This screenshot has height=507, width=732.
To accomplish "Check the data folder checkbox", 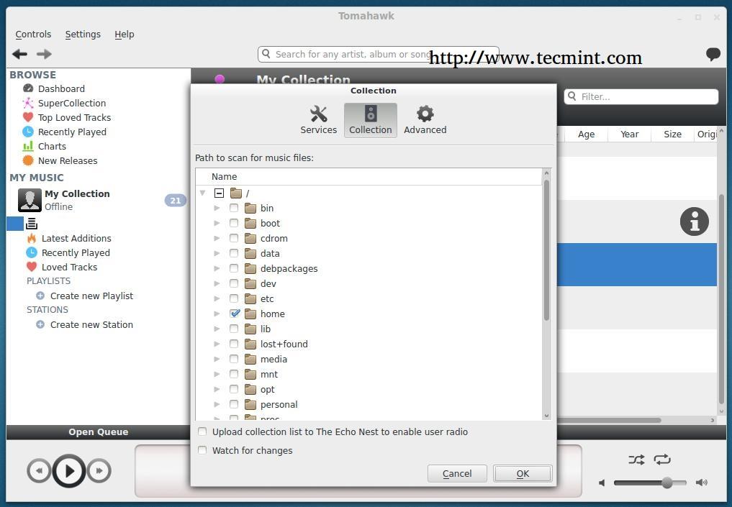I will [234, 253].
